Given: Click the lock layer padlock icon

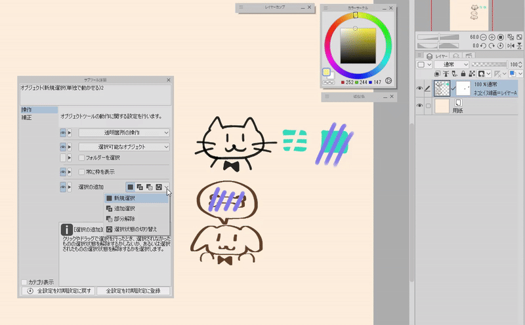Looking at the screenshot, I should [x=463, y=73].
